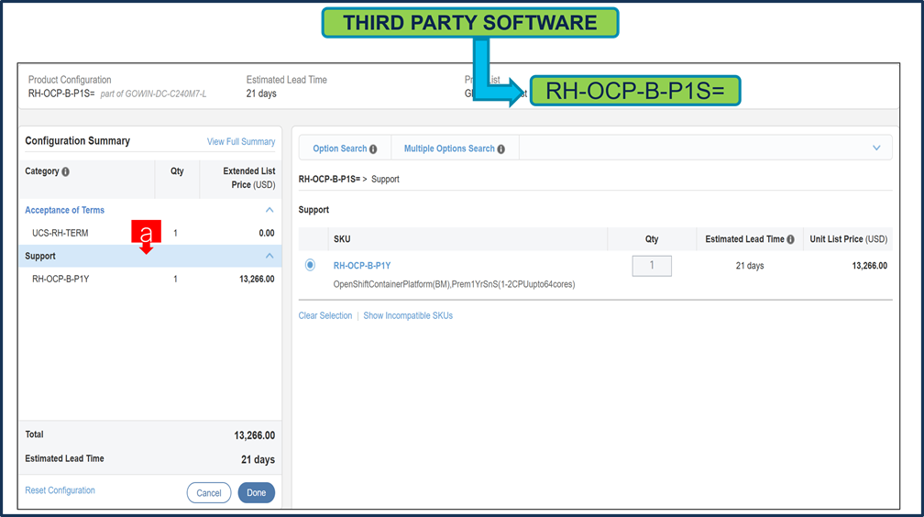Screen dimensions: 924x517
Task: Click the Estimated Lead Time info icon
Action: click(790, 239)
